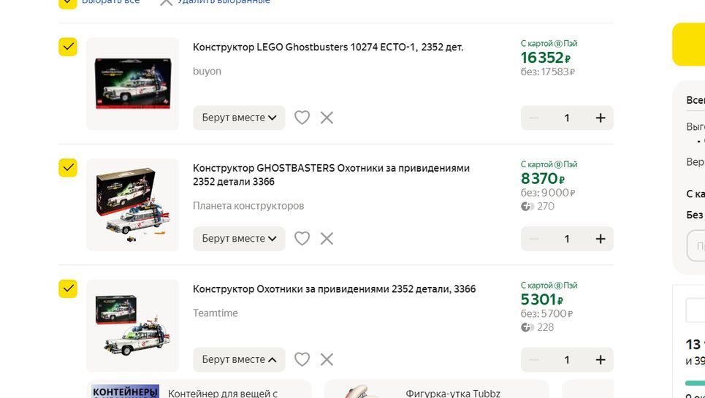The height and width of the screenshot is (398, 705).
Task: Click the Ghostbusters LEGO box thumbnail
Action: (132, 84)
